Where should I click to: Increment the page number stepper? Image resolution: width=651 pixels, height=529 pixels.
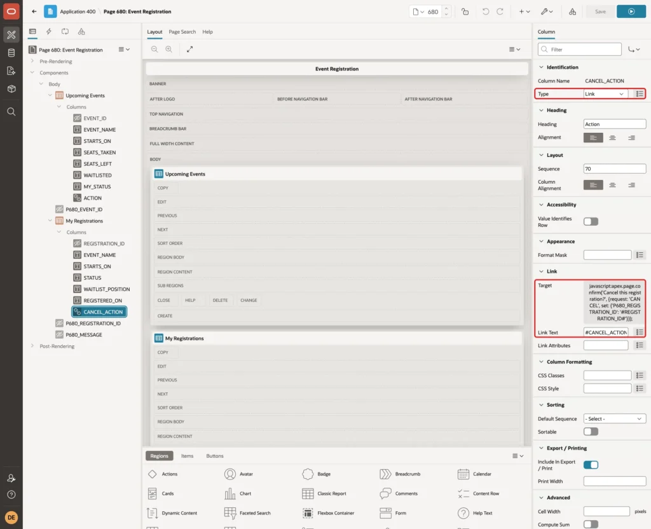(x=446, y=8)
